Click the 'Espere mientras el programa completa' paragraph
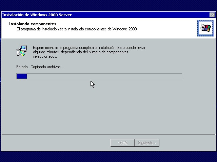Image resolution: width=217 pixels, height=162 pixels. pos(89,52)
